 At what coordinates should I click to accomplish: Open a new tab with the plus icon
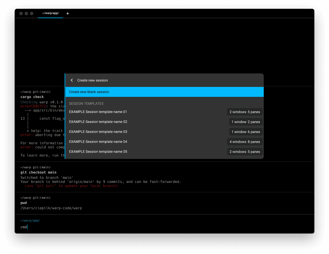[68, 13]
